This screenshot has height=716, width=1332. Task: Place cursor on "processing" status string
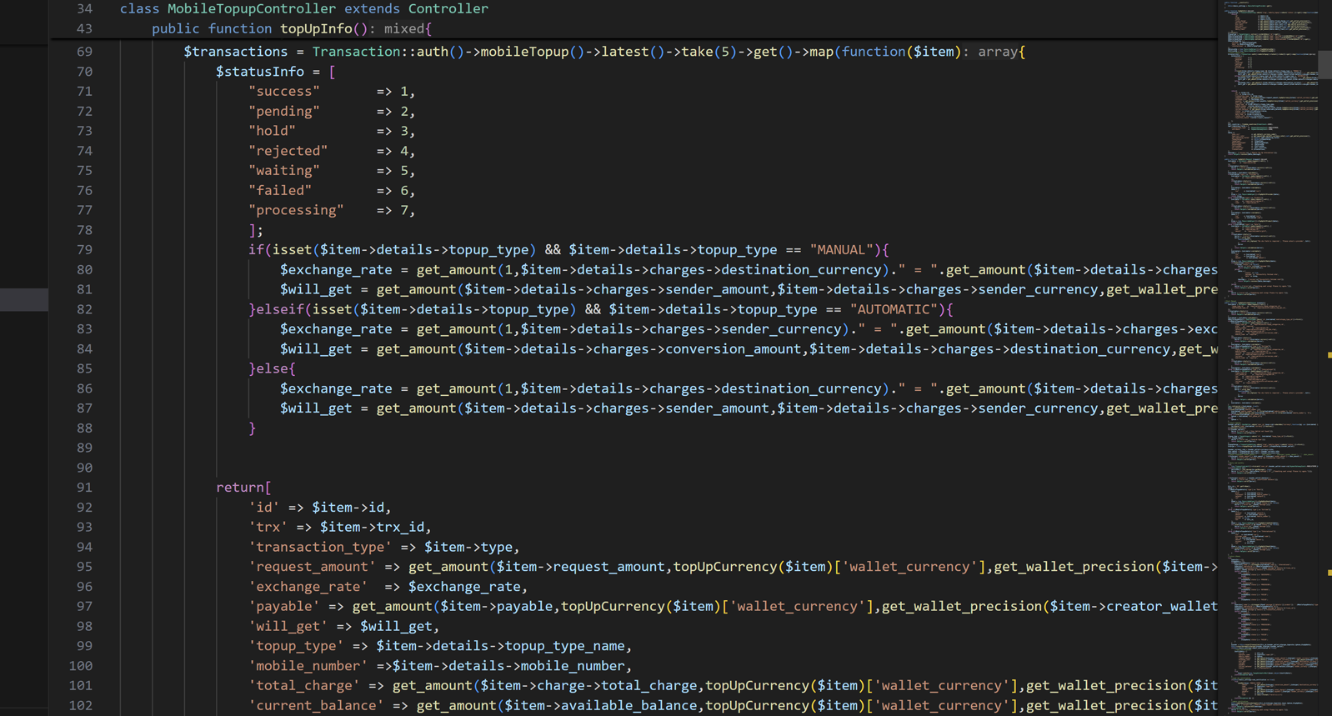click(296, 210)
